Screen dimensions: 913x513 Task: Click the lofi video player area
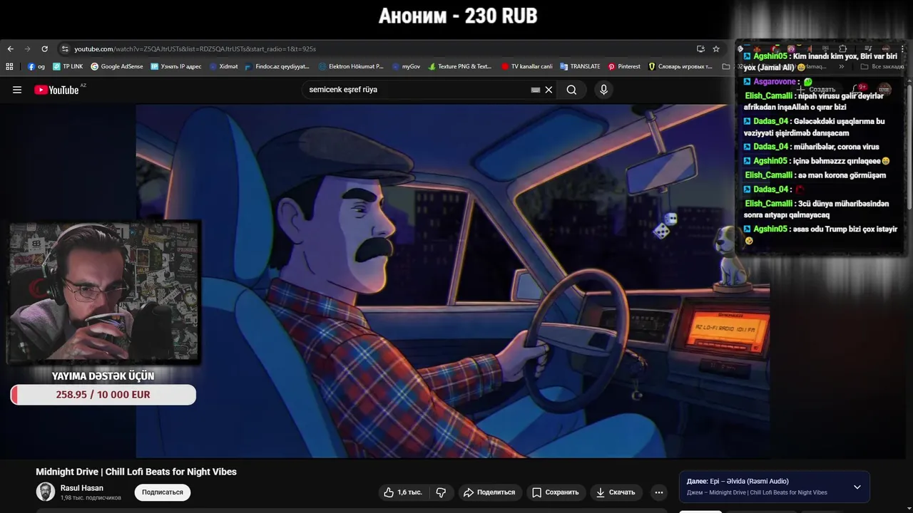(x=452, y=281)
